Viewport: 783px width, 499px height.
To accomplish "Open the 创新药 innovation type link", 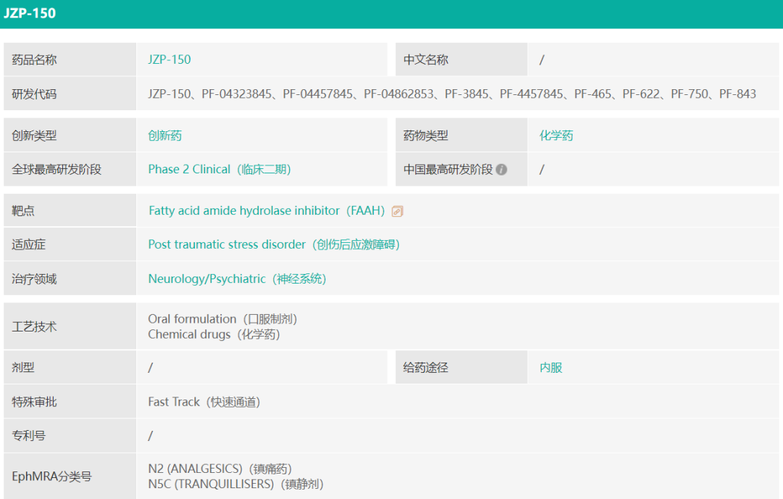I will 165,136.
